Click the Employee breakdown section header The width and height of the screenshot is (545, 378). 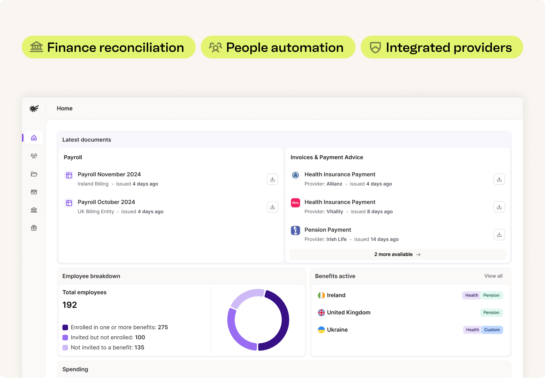click(x=91, y=276)
